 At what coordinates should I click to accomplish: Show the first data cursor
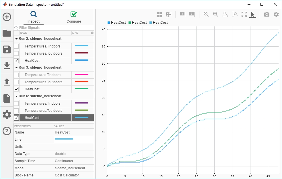[x=182, y=14]
